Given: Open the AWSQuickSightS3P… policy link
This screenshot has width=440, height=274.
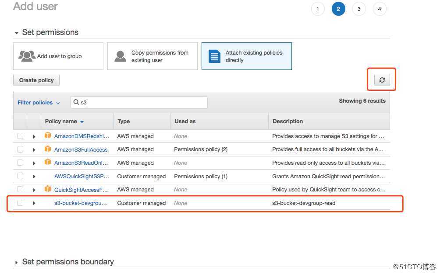Looking at the screenshot, I should click(82, 176).
